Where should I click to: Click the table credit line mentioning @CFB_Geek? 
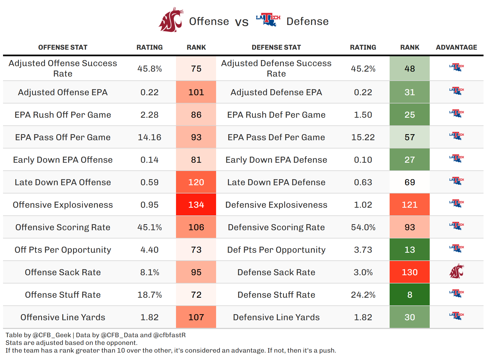coord(96,335)
